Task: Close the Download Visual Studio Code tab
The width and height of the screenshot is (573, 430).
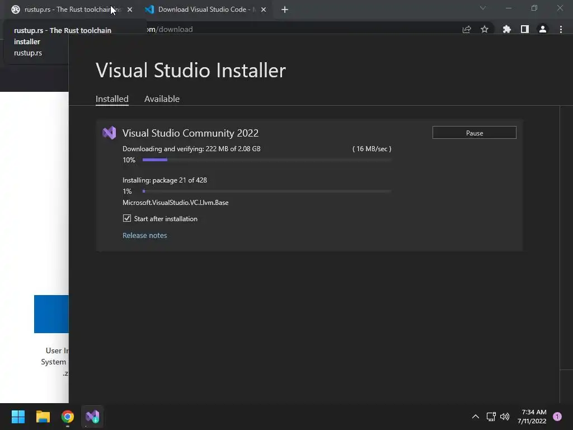Action: point(264,10)
